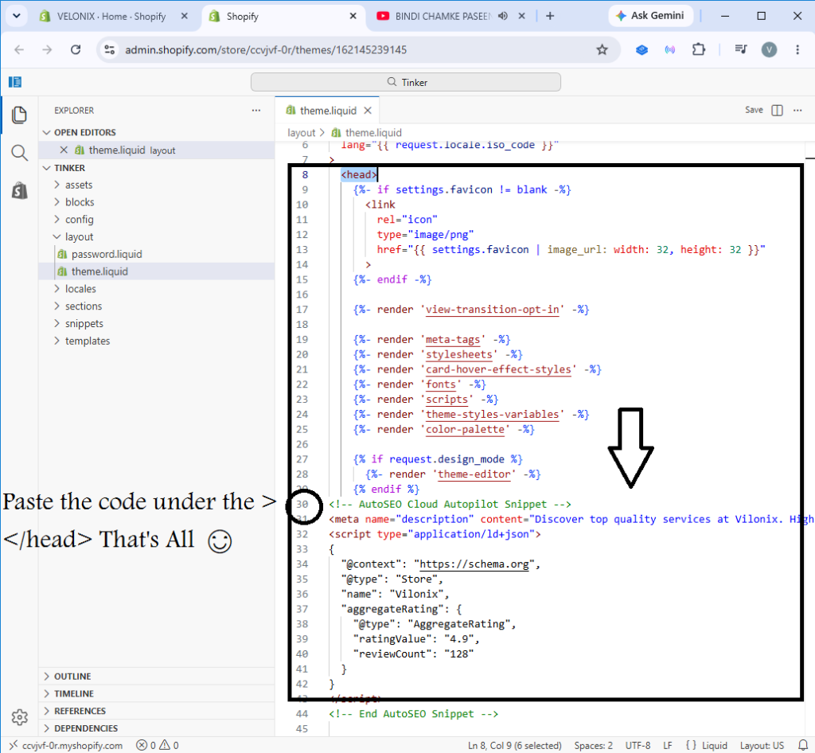The height and width of the screenshot is (753, 815).
Task: Click line number 17 in the gutter
Action: [302, 309]
